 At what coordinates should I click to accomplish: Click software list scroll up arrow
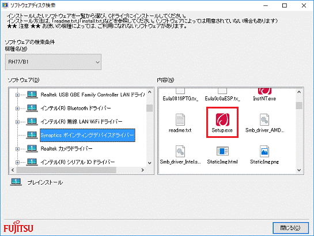pyautogui.click(x=150, y=92)
